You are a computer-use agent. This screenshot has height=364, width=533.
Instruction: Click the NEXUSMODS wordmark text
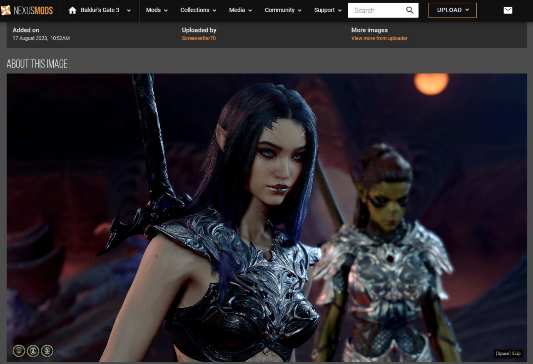pos(33,10)
